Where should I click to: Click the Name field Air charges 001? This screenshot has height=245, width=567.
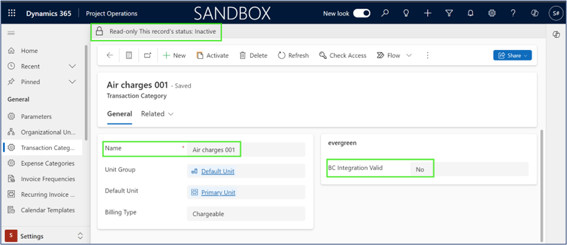[x=246, y=149]
